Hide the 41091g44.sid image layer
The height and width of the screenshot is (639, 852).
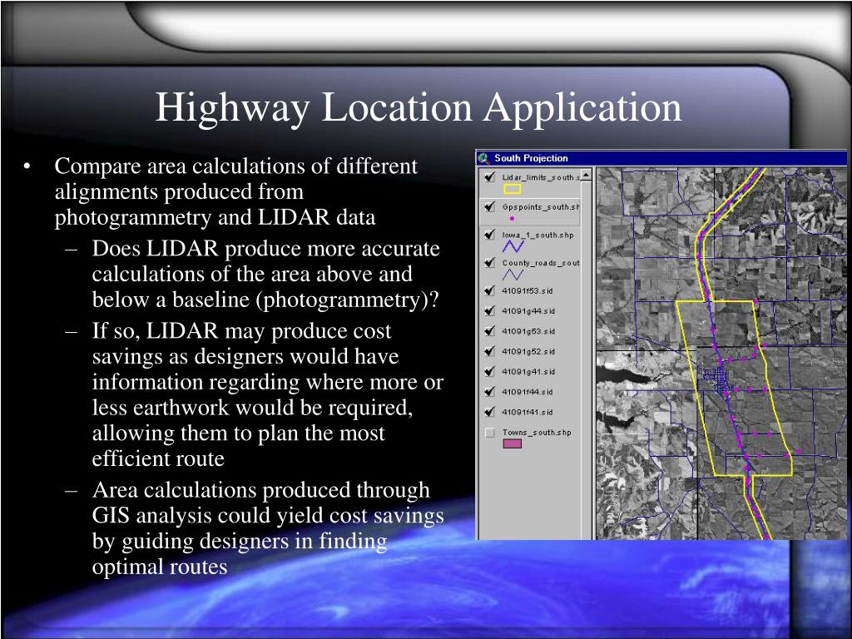(489, 311)
